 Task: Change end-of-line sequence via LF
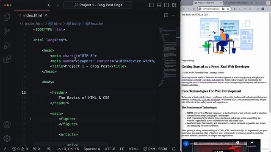click(122, 149)
